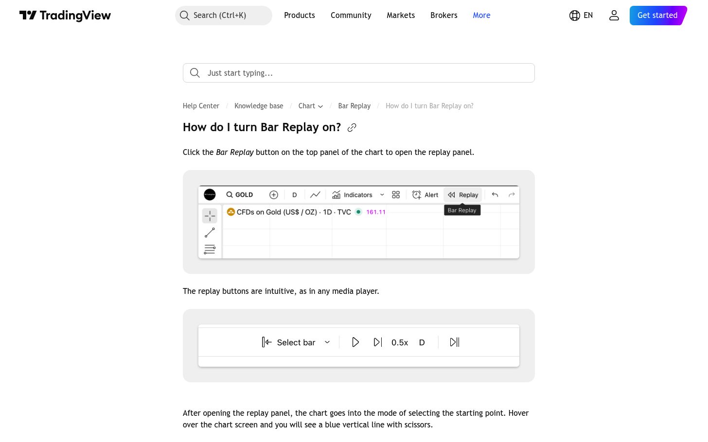
Task: Click the GOLD symbol search in screenshot
Action: pyautogui.click(x=240, y=195)
